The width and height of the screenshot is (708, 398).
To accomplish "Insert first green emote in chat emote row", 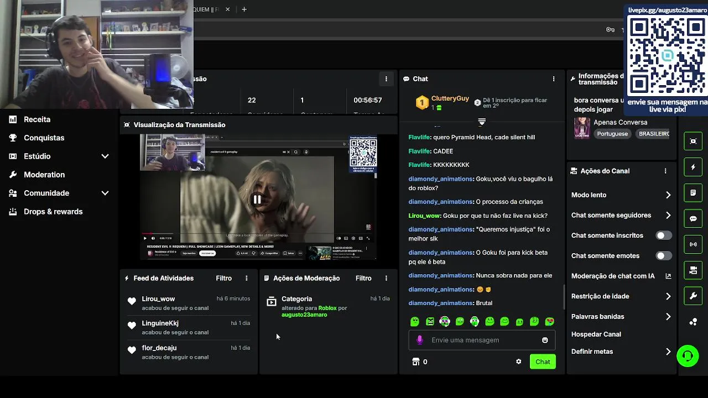I will tap(415, 321).
